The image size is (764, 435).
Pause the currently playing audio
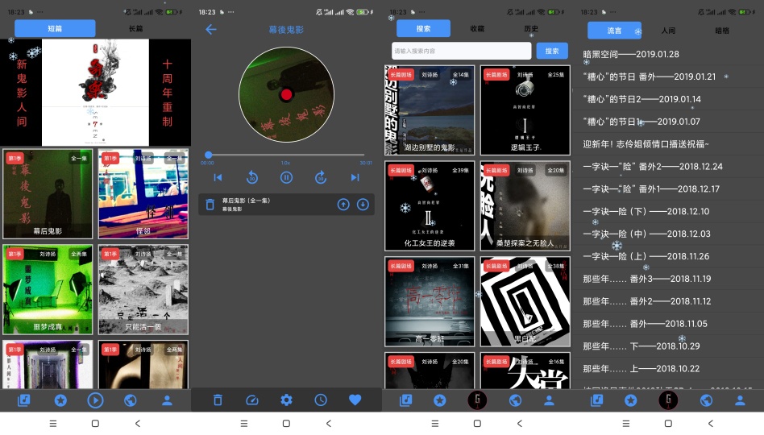pyautogui.click(x=286, y=177)
